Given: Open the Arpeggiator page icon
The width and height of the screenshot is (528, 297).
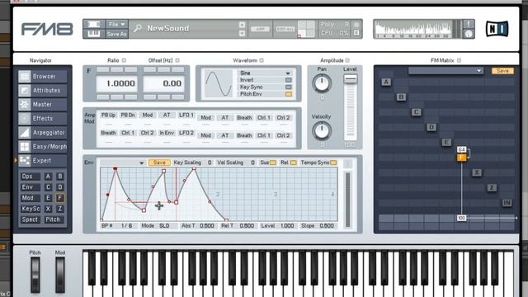Looking at the screenshot, I should [x=24, y=133].
